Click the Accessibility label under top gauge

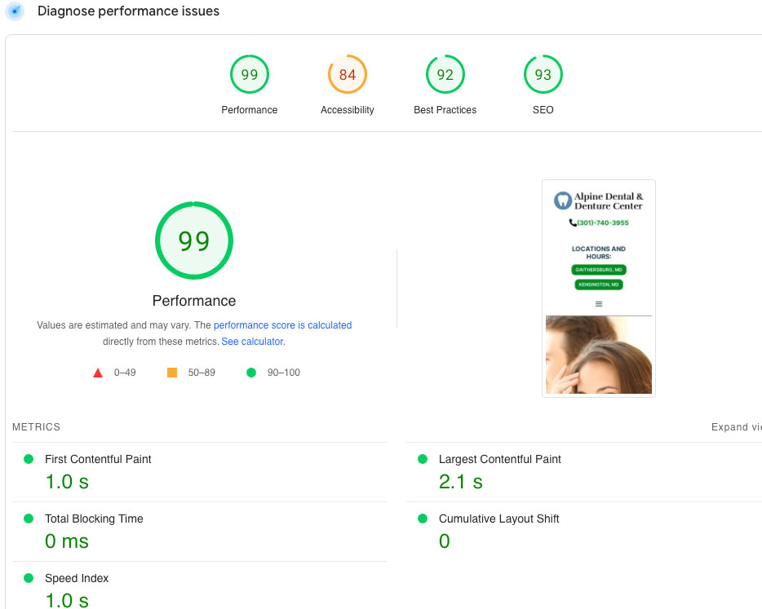(x=348, y=110)
